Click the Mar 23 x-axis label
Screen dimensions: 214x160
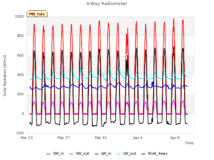tap(27, 138)
